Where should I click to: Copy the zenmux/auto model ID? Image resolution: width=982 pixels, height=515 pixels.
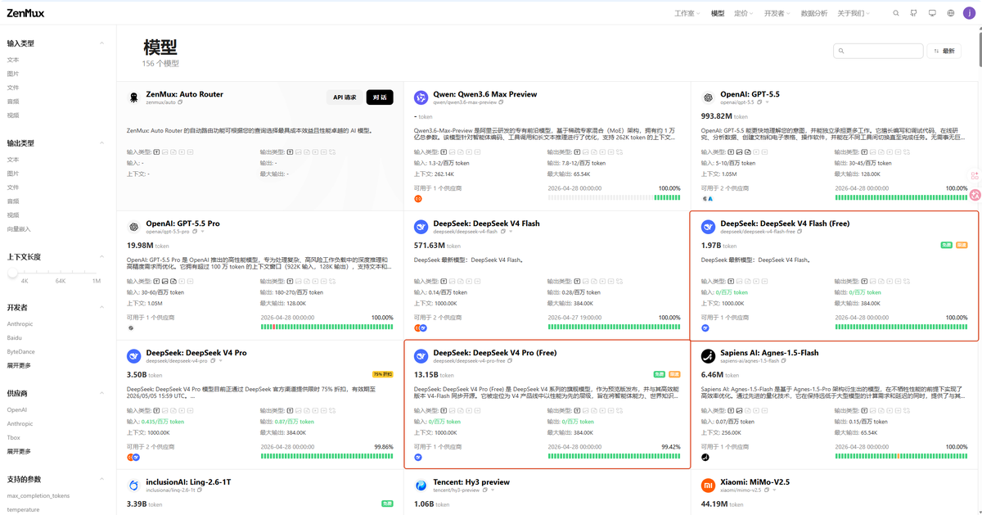pyautogui.click(x=181, y=102)
